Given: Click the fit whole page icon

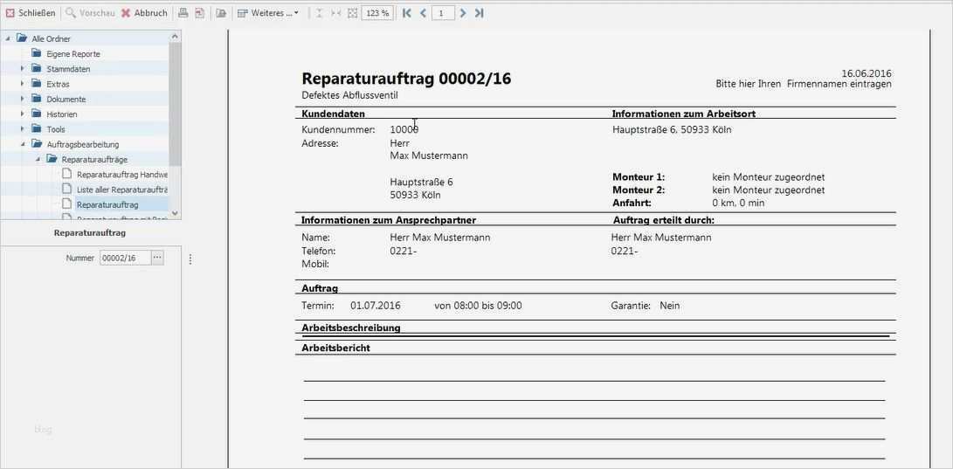Looking at the screenshot, I should (x=352, y=13).
